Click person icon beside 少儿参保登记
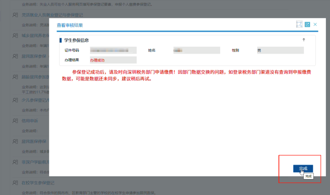 (15, 100)
